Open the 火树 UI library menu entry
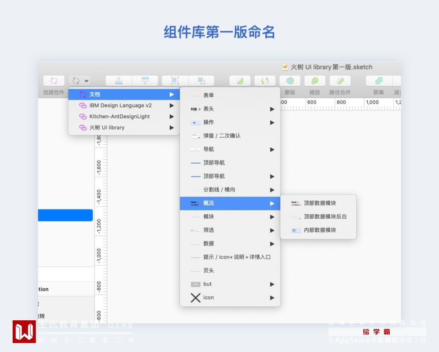This screenshot has height=352, width=439. point(124,128)
